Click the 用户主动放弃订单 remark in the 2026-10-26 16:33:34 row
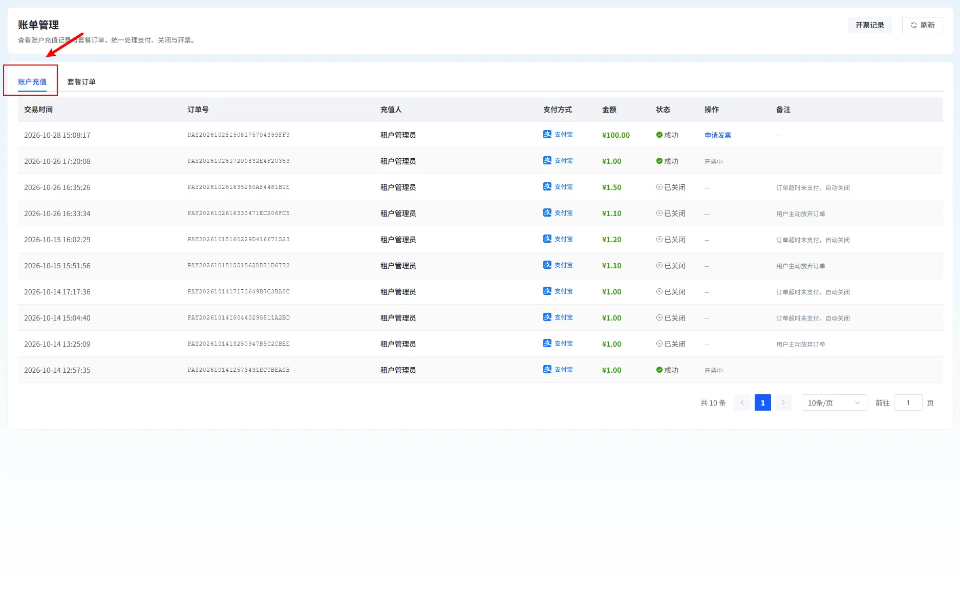 (x=800, y=214)
